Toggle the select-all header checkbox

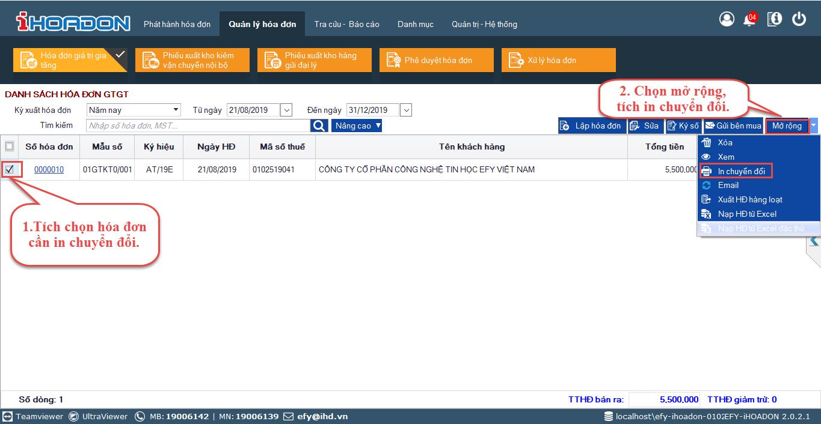coord(10,146)
